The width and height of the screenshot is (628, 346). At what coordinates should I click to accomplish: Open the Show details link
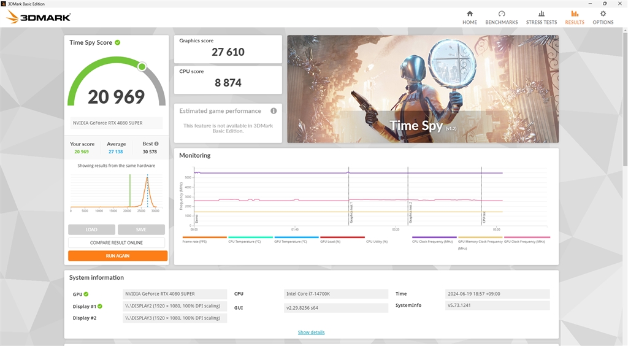(x=311, y=333)
